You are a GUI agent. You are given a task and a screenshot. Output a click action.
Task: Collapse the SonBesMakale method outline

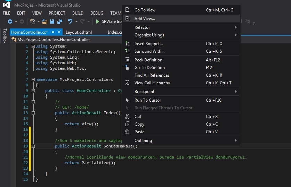(33, 146)
